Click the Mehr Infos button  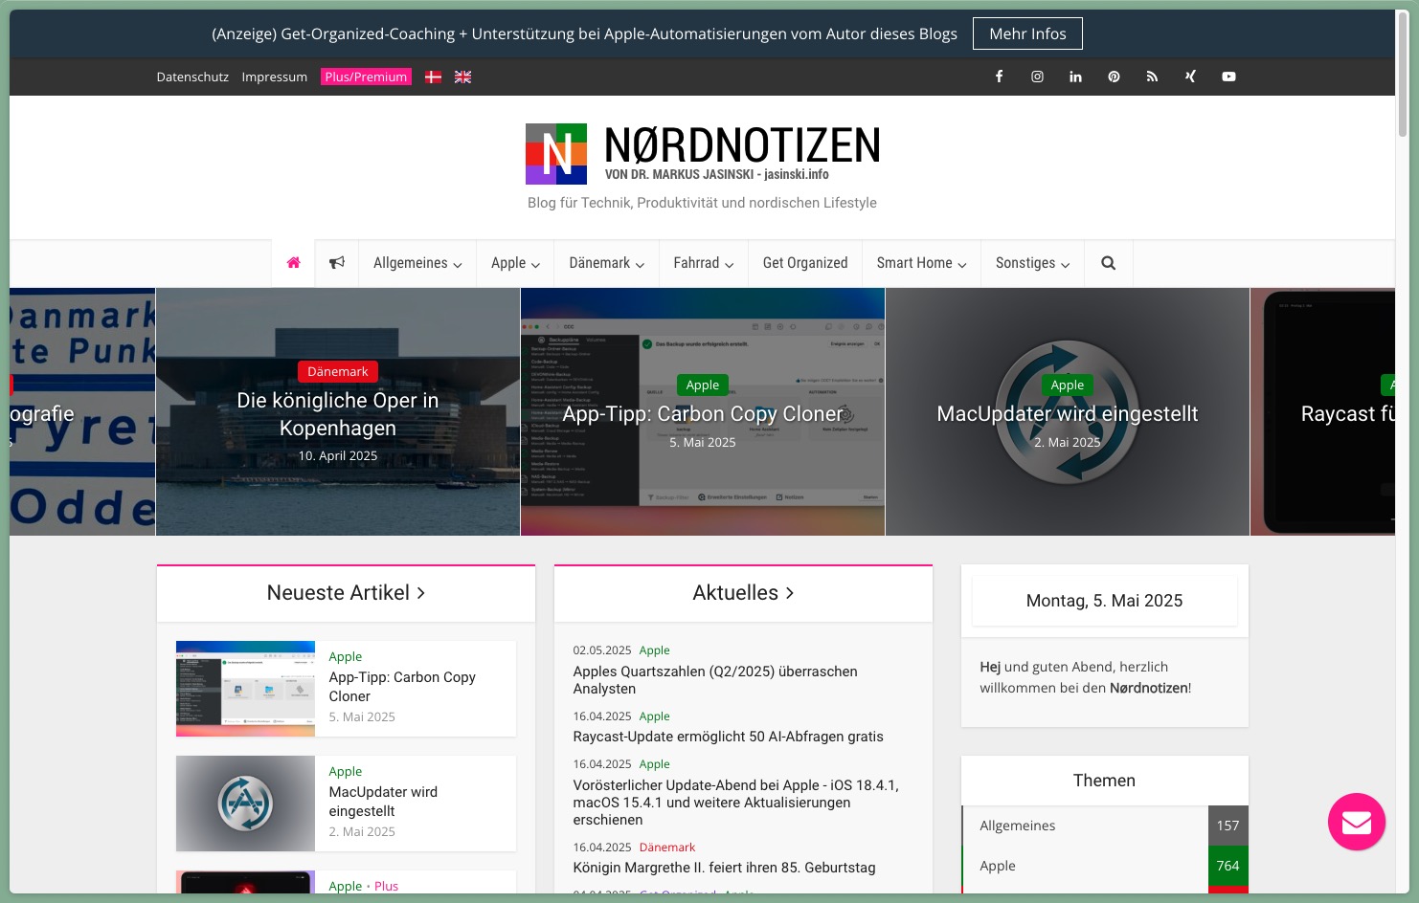[x=1027, y=33]
